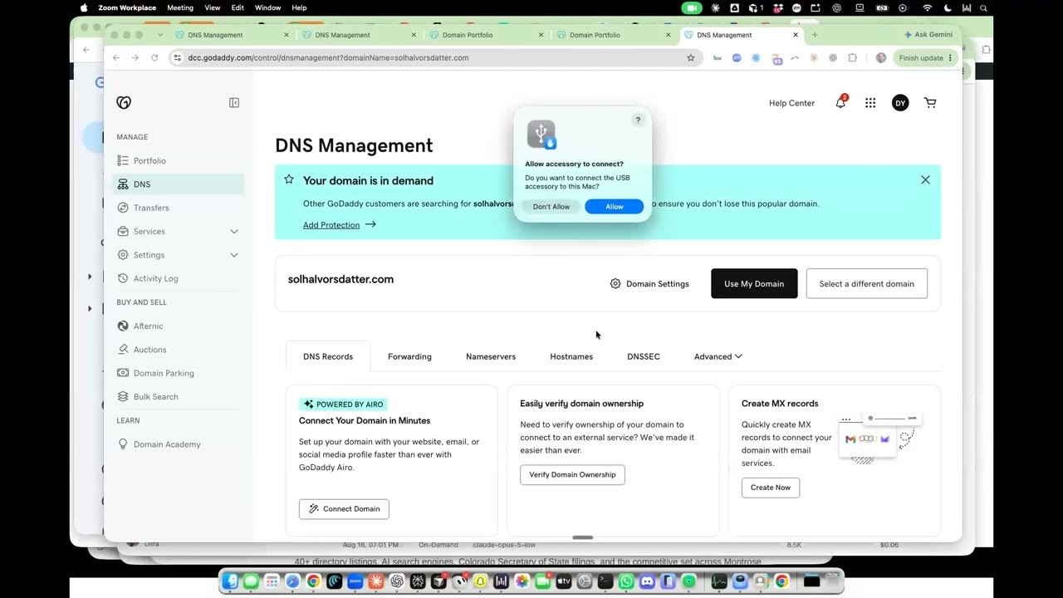The width and height of the screenshot is (1063, 598).
Task: Open System Settings from the Dock
Action: click(585, 581)
